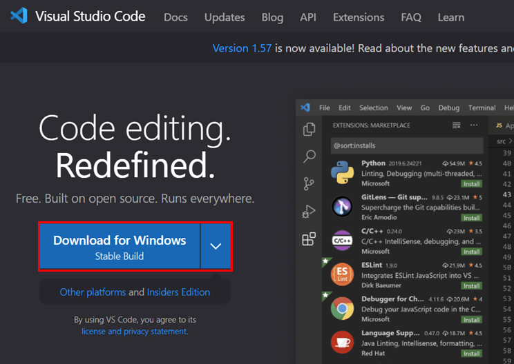Select the GitLens — Git sup... title

[x=394, y=197]
